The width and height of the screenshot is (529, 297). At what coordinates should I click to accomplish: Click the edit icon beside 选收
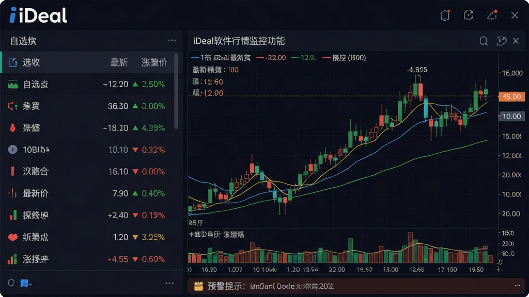click(x=13, y=62)
